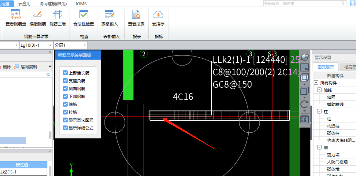This screenshot has width=356, height=176.
Task: Toggle 显示详细公式 checkbox
Action: [x=65, y=128]
